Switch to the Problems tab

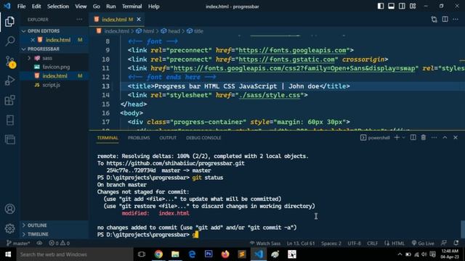pyautogui.click(x=139, y=138)
